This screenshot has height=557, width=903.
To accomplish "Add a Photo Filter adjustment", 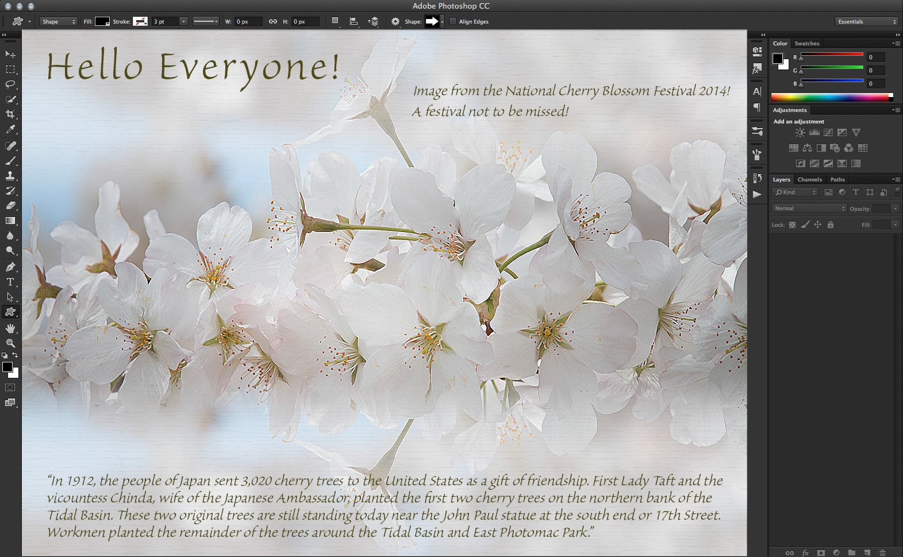I will tap(835, 148).
